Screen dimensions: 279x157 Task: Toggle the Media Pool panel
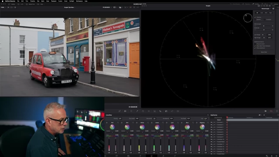(x=31, y=4)
